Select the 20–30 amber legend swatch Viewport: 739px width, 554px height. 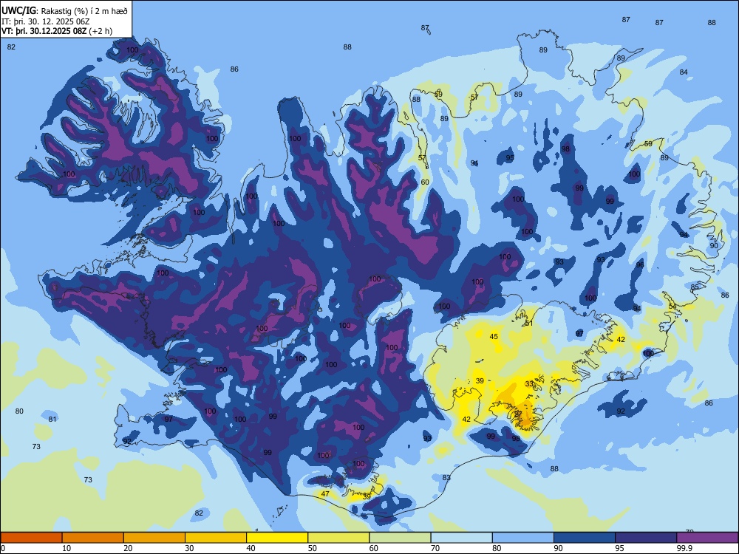click(x=154, y=538)
